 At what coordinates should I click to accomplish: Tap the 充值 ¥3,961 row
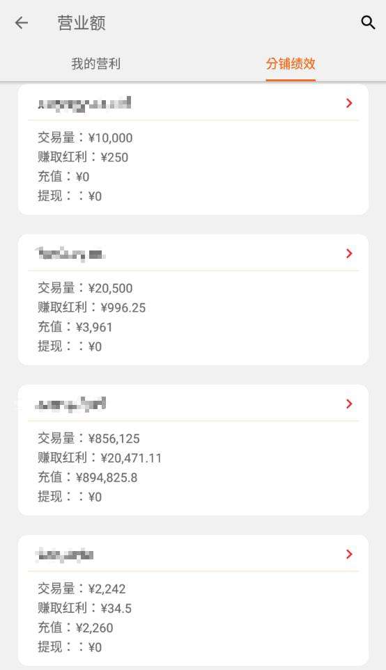coord(75,327)
